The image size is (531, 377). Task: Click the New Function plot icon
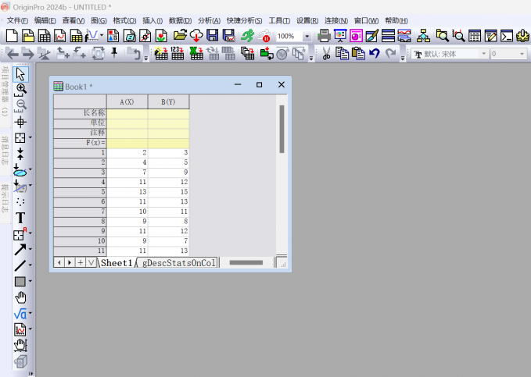[x=91, y=36]
